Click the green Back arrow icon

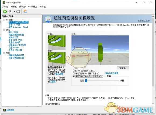[x=5, y=12]
